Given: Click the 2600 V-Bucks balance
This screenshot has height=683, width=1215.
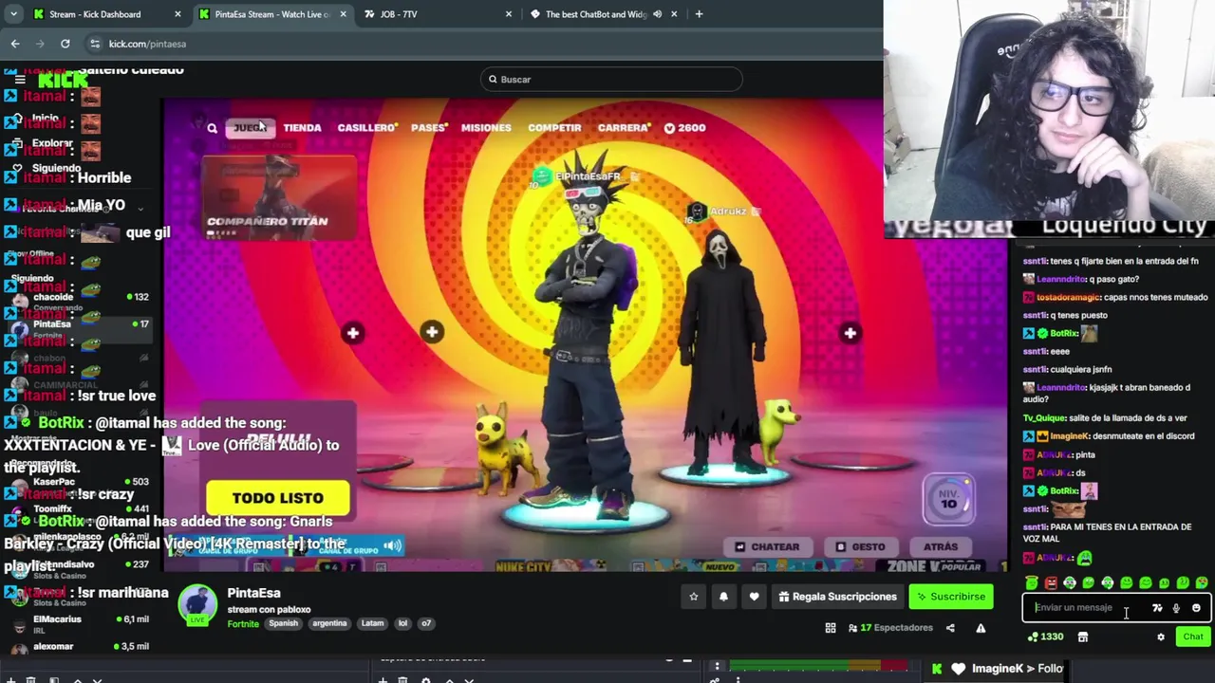Looking at the screenshot, I should [684, 128].
